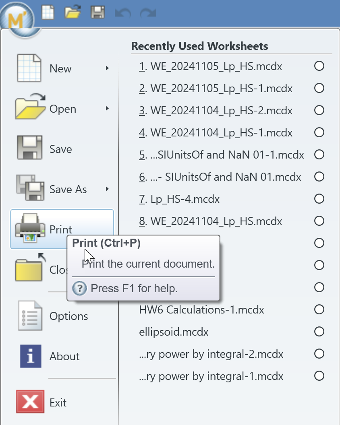
Task: Pin the ellipsoid.mcdx worksheet with its circle
Action: (x=319, y=332)
